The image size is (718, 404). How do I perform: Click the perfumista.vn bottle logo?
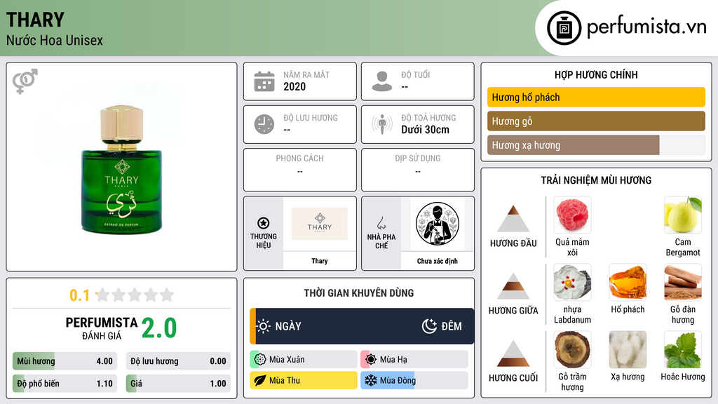point(564,28)
